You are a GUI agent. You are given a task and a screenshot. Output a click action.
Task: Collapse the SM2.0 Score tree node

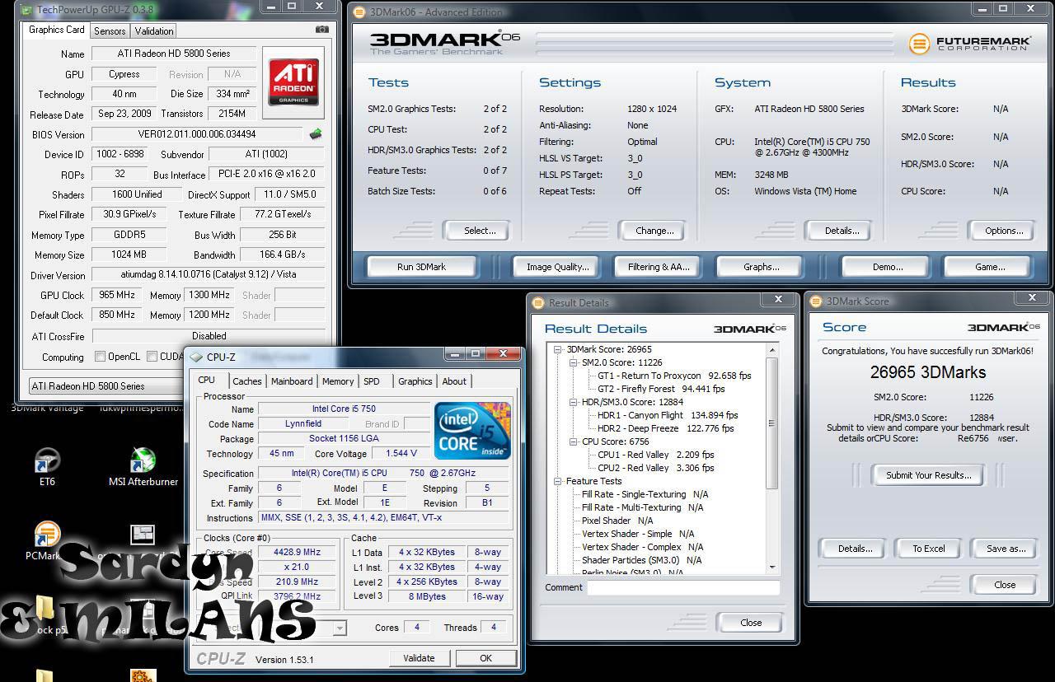[573, 362]
